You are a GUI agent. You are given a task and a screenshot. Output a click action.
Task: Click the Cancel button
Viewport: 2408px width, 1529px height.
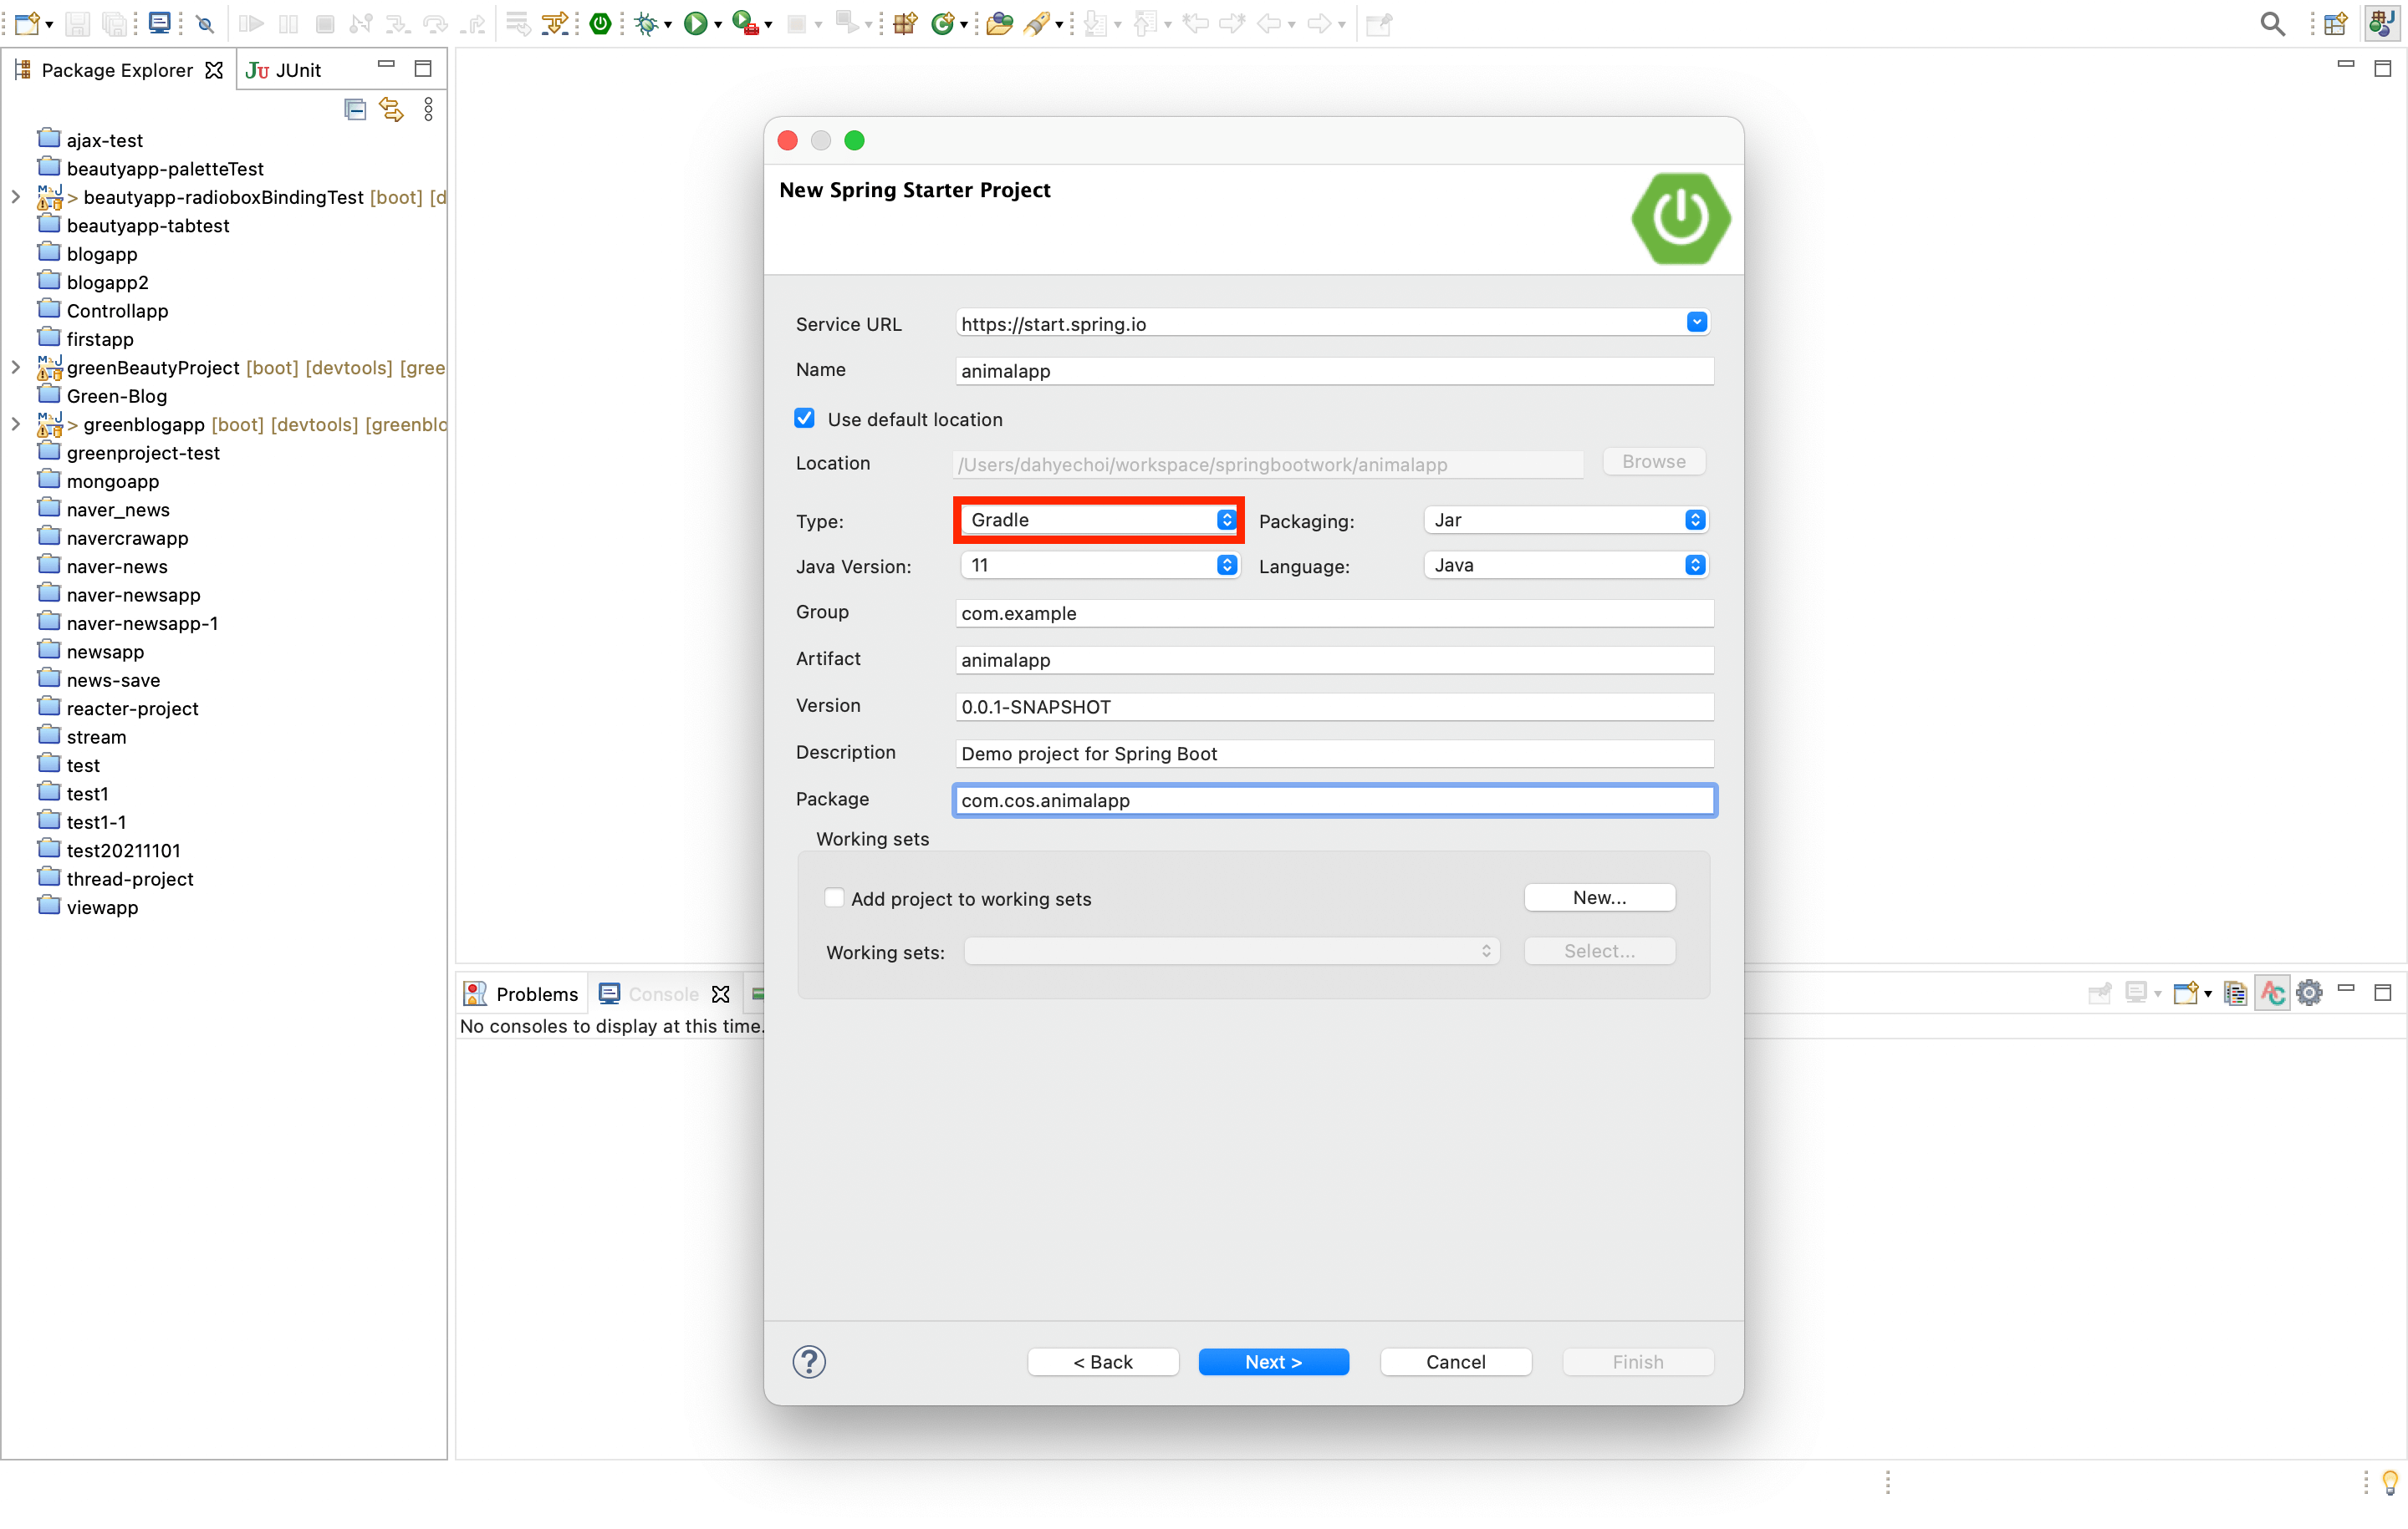click(1455, 1361)
